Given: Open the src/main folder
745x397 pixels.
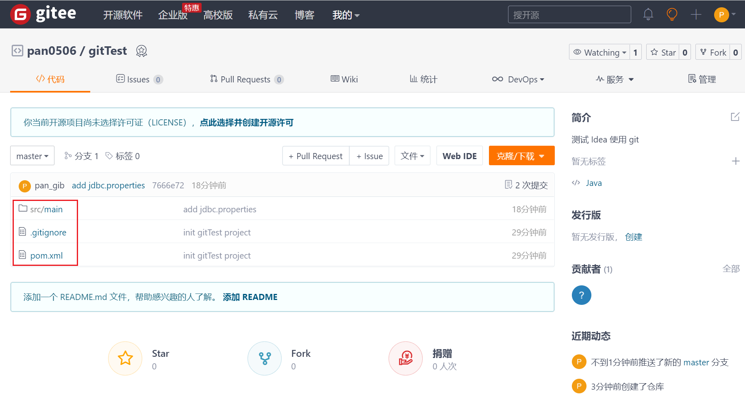Looking at the screenshot, I should tap(46, 209).
